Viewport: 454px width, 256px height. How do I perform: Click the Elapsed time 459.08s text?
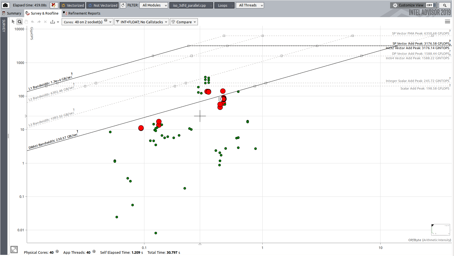(30, 5)
